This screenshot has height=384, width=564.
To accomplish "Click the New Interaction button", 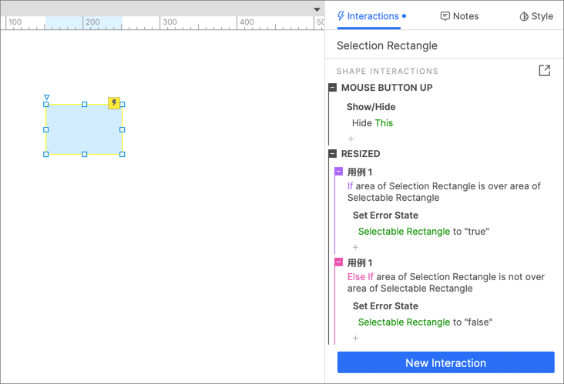I will tap(445, 362).
